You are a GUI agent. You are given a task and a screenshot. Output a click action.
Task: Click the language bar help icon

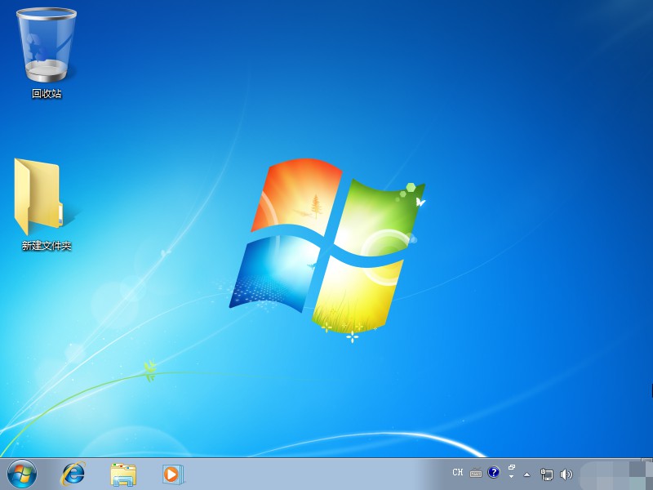(x=493, y=472)
